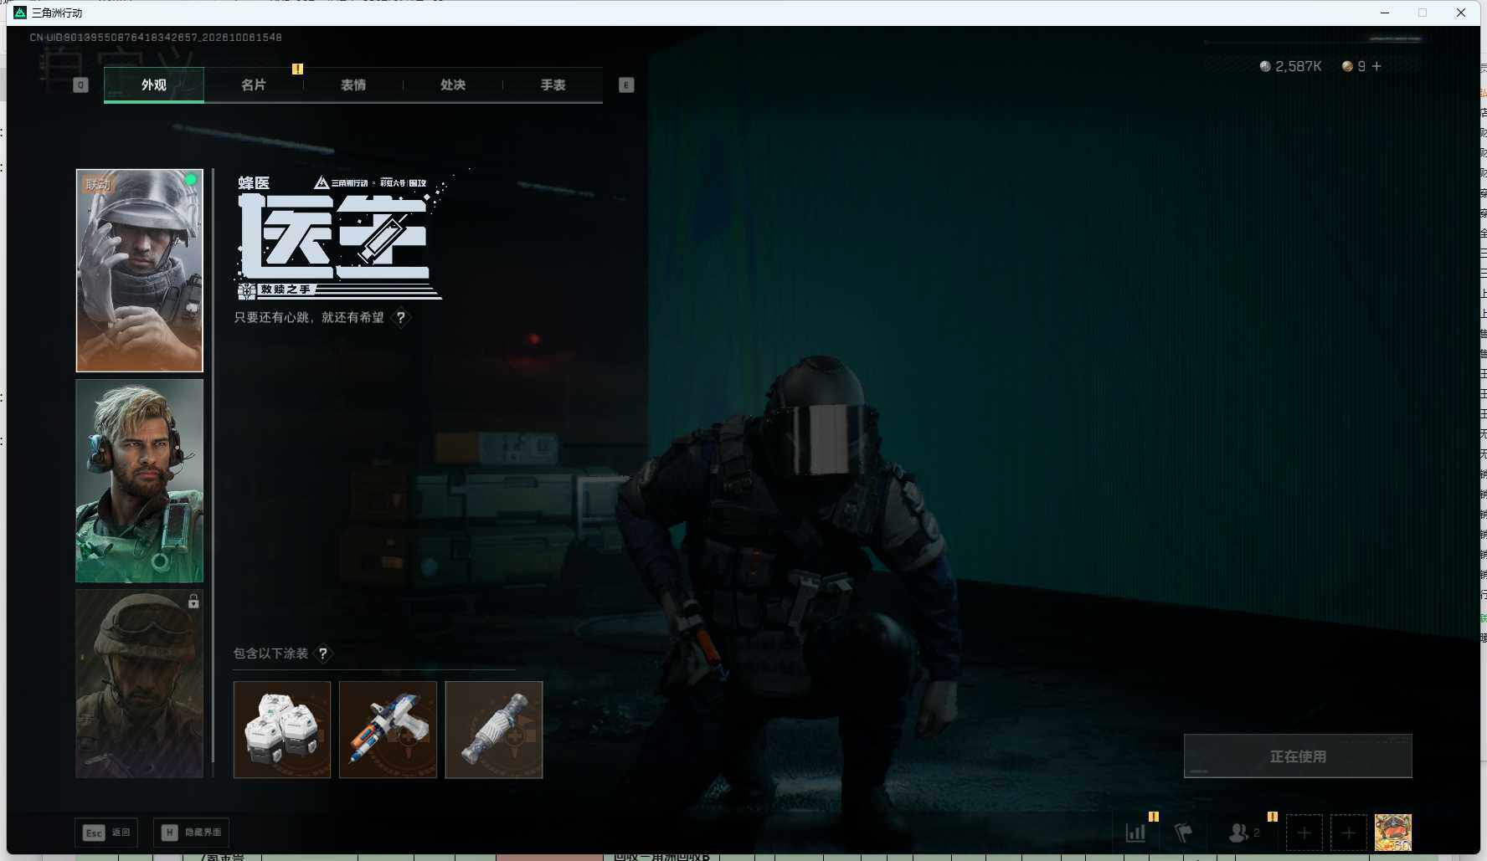Toggle 隐藏界面 with the H button

click(192, 833)
